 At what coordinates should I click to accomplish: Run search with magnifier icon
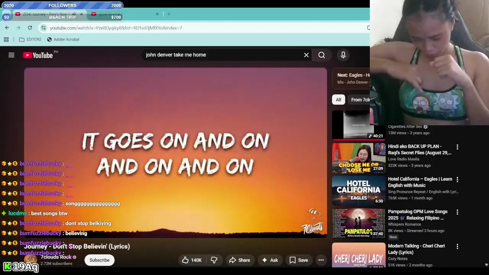(x=322, y=55)
